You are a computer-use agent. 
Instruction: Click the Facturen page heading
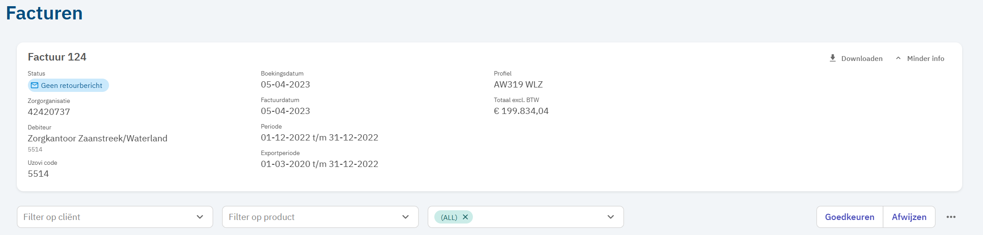44,13
